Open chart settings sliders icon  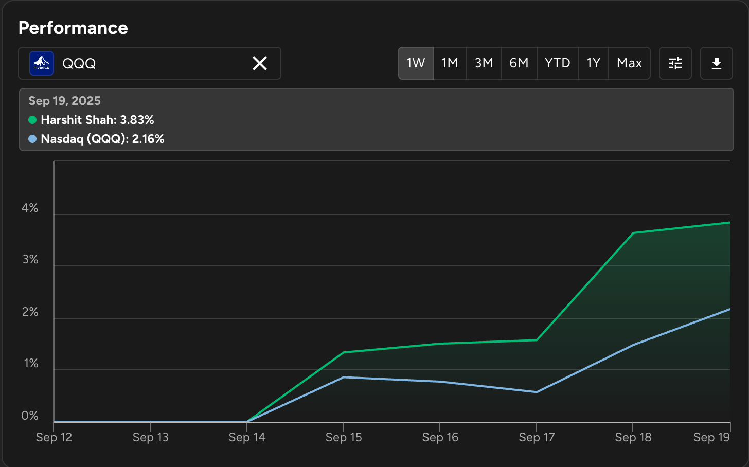pyautogui.click(x=675, y=63)
